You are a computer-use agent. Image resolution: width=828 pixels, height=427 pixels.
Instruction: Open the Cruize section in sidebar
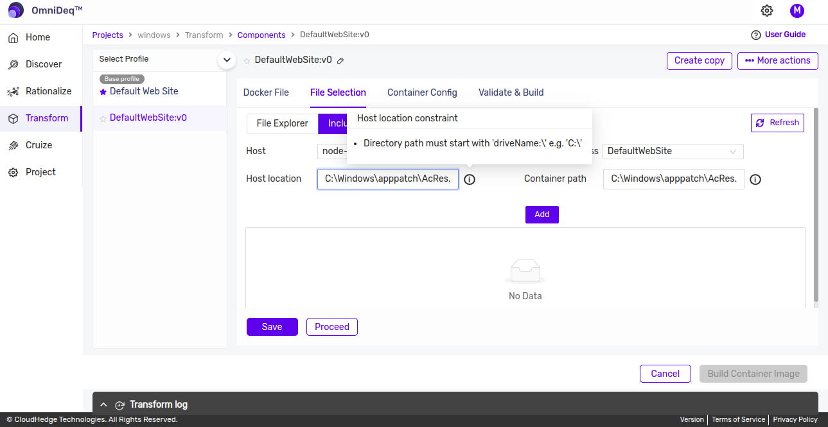click(x=39, y=145)
